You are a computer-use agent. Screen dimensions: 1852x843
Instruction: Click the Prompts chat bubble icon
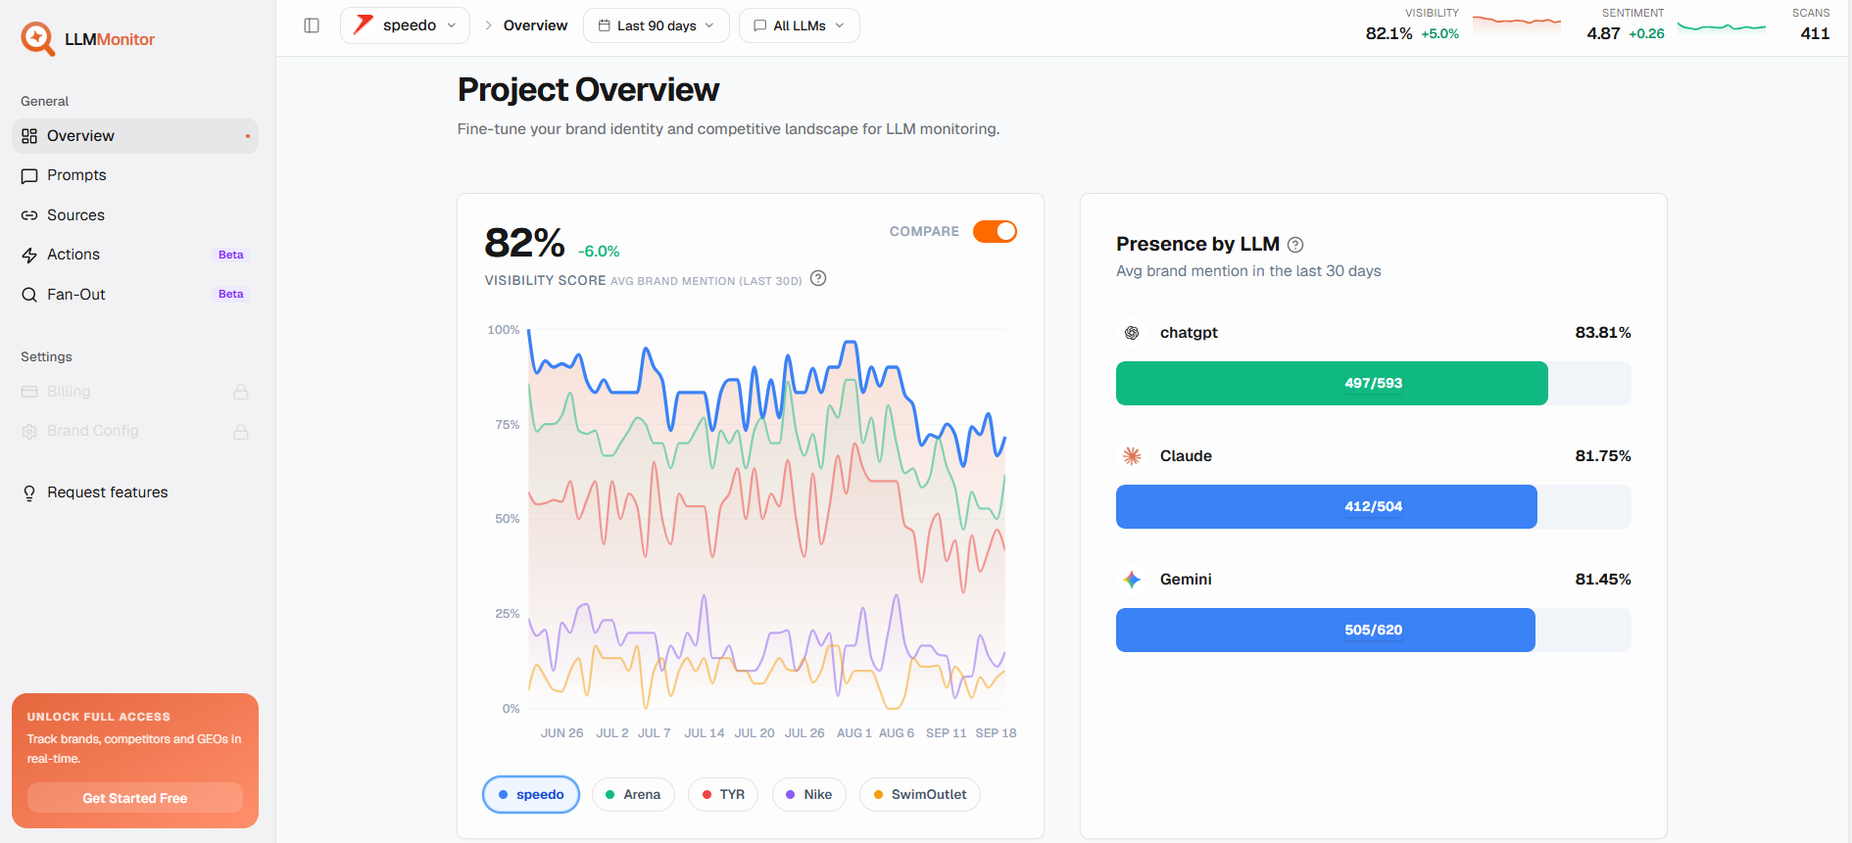(29, 175)
